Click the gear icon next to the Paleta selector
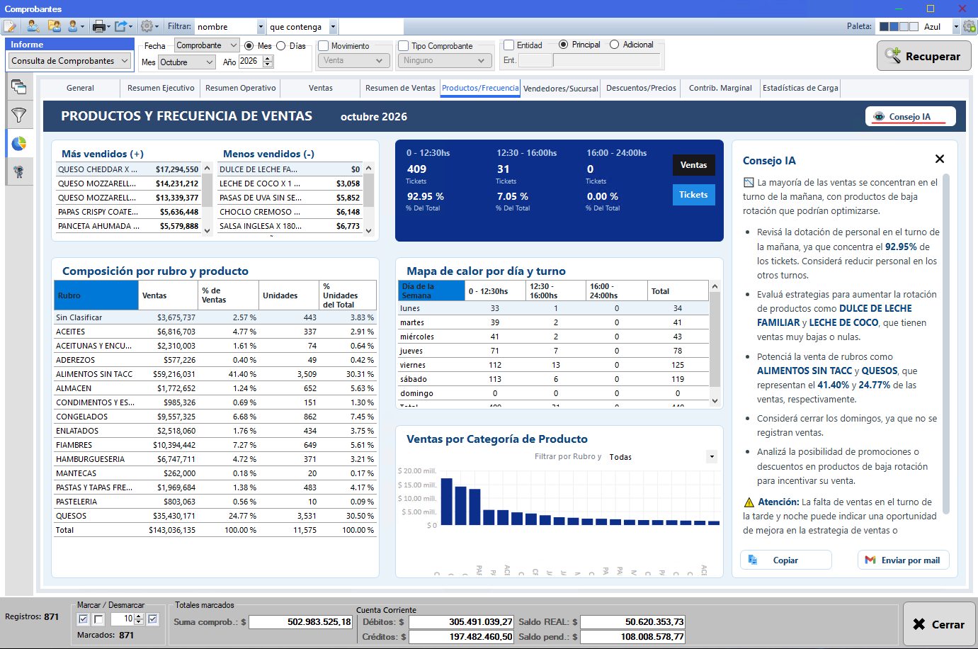 969,27
